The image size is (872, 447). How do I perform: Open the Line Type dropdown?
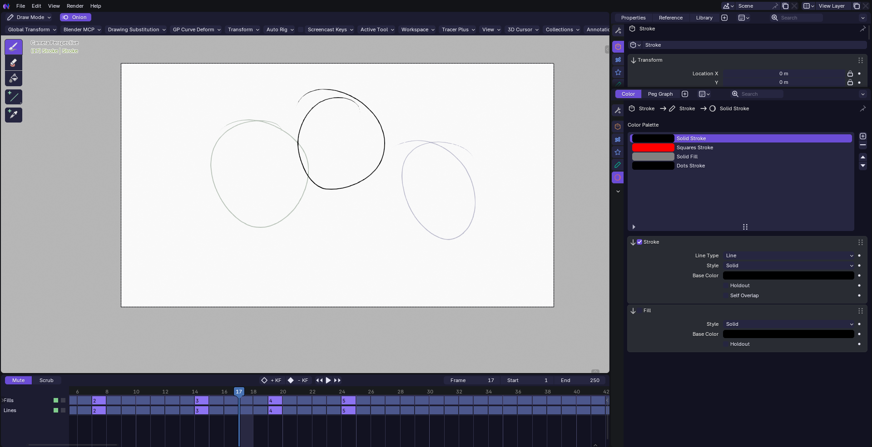[789, 255]
